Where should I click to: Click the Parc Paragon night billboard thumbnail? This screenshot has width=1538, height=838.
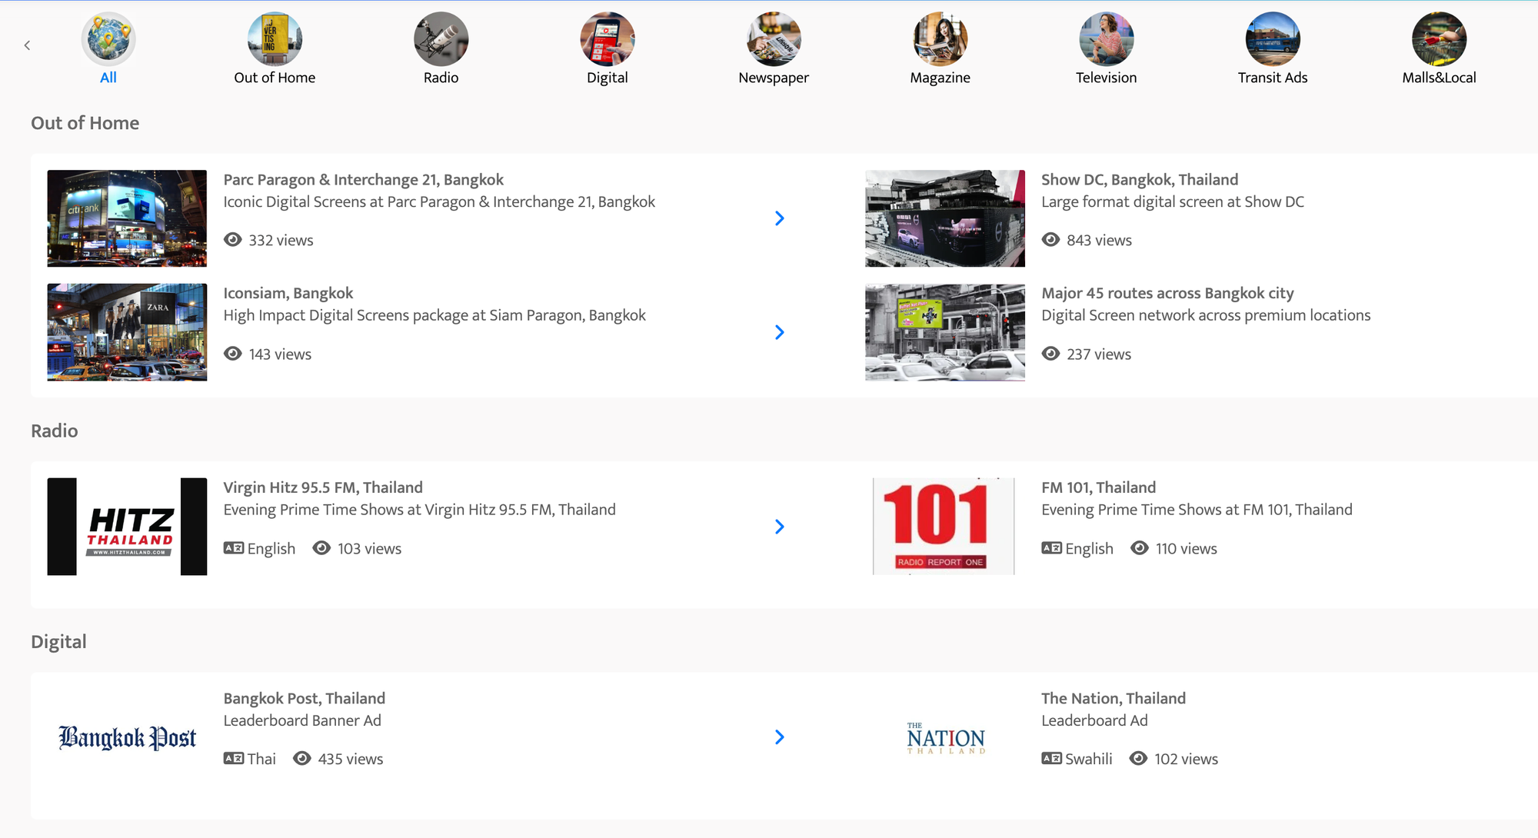pyautogui.click(x=127, y=218)
